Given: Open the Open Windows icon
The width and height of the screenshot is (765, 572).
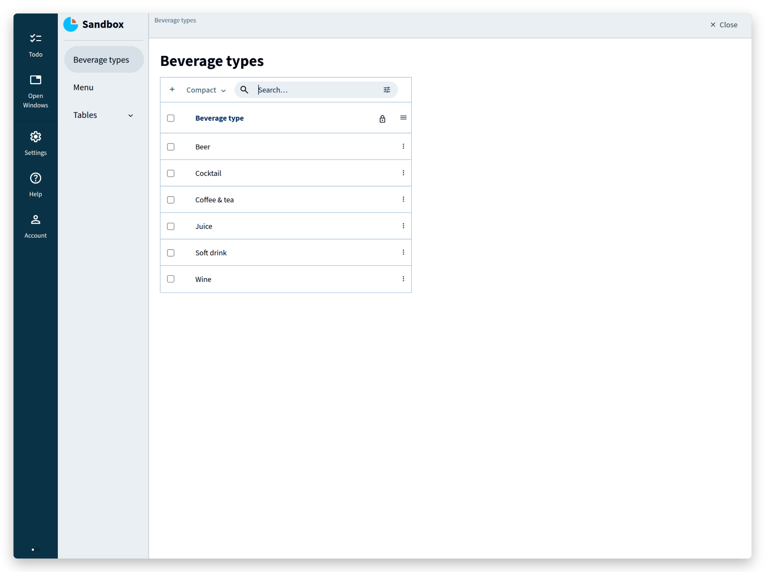Looking at the screenshot, I should click(x=35, y=80).
